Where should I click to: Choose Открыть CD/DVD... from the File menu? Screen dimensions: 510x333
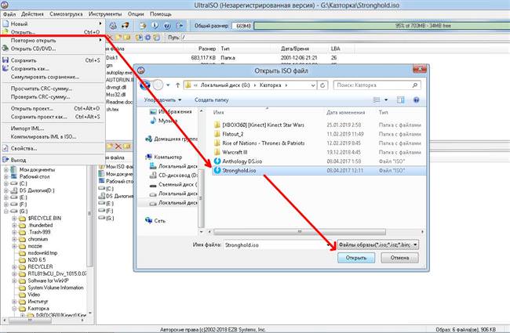[x=53, y=49]
